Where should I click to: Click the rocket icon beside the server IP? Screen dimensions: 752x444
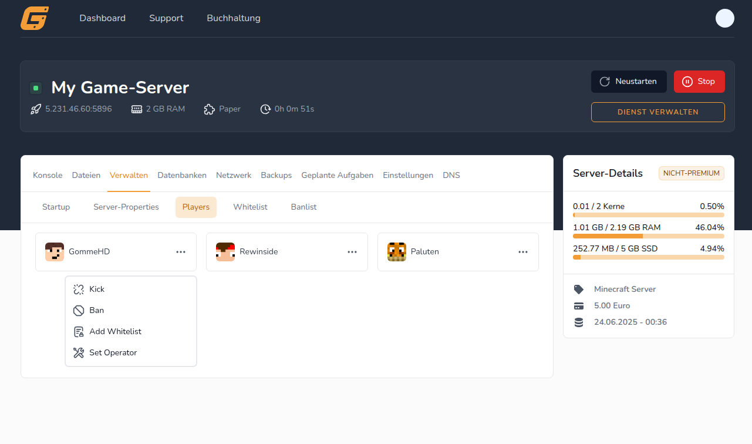click(x=35, y=109)
